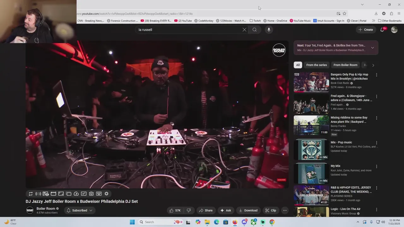Image resolution: width=404 pixels, height=227 pixels.
Task: Dislike the video
Action: tap(189, 211)
